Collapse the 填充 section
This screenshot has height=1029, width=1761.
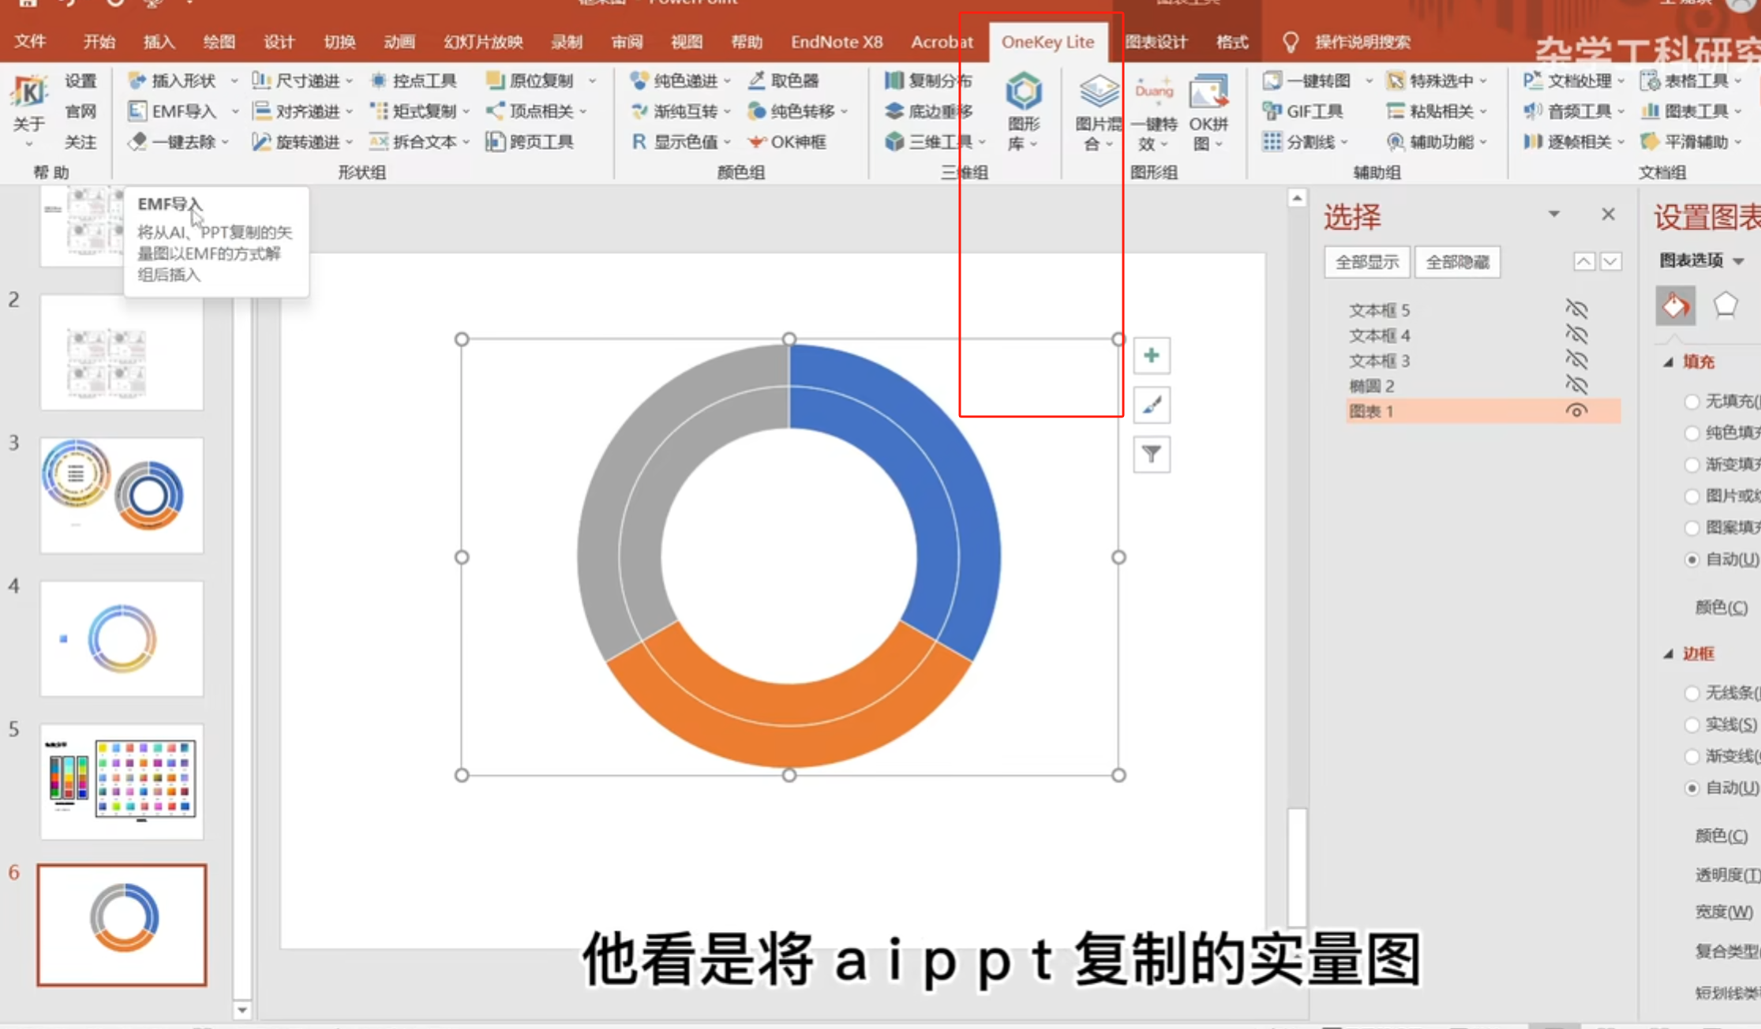tap(1668, 362)
